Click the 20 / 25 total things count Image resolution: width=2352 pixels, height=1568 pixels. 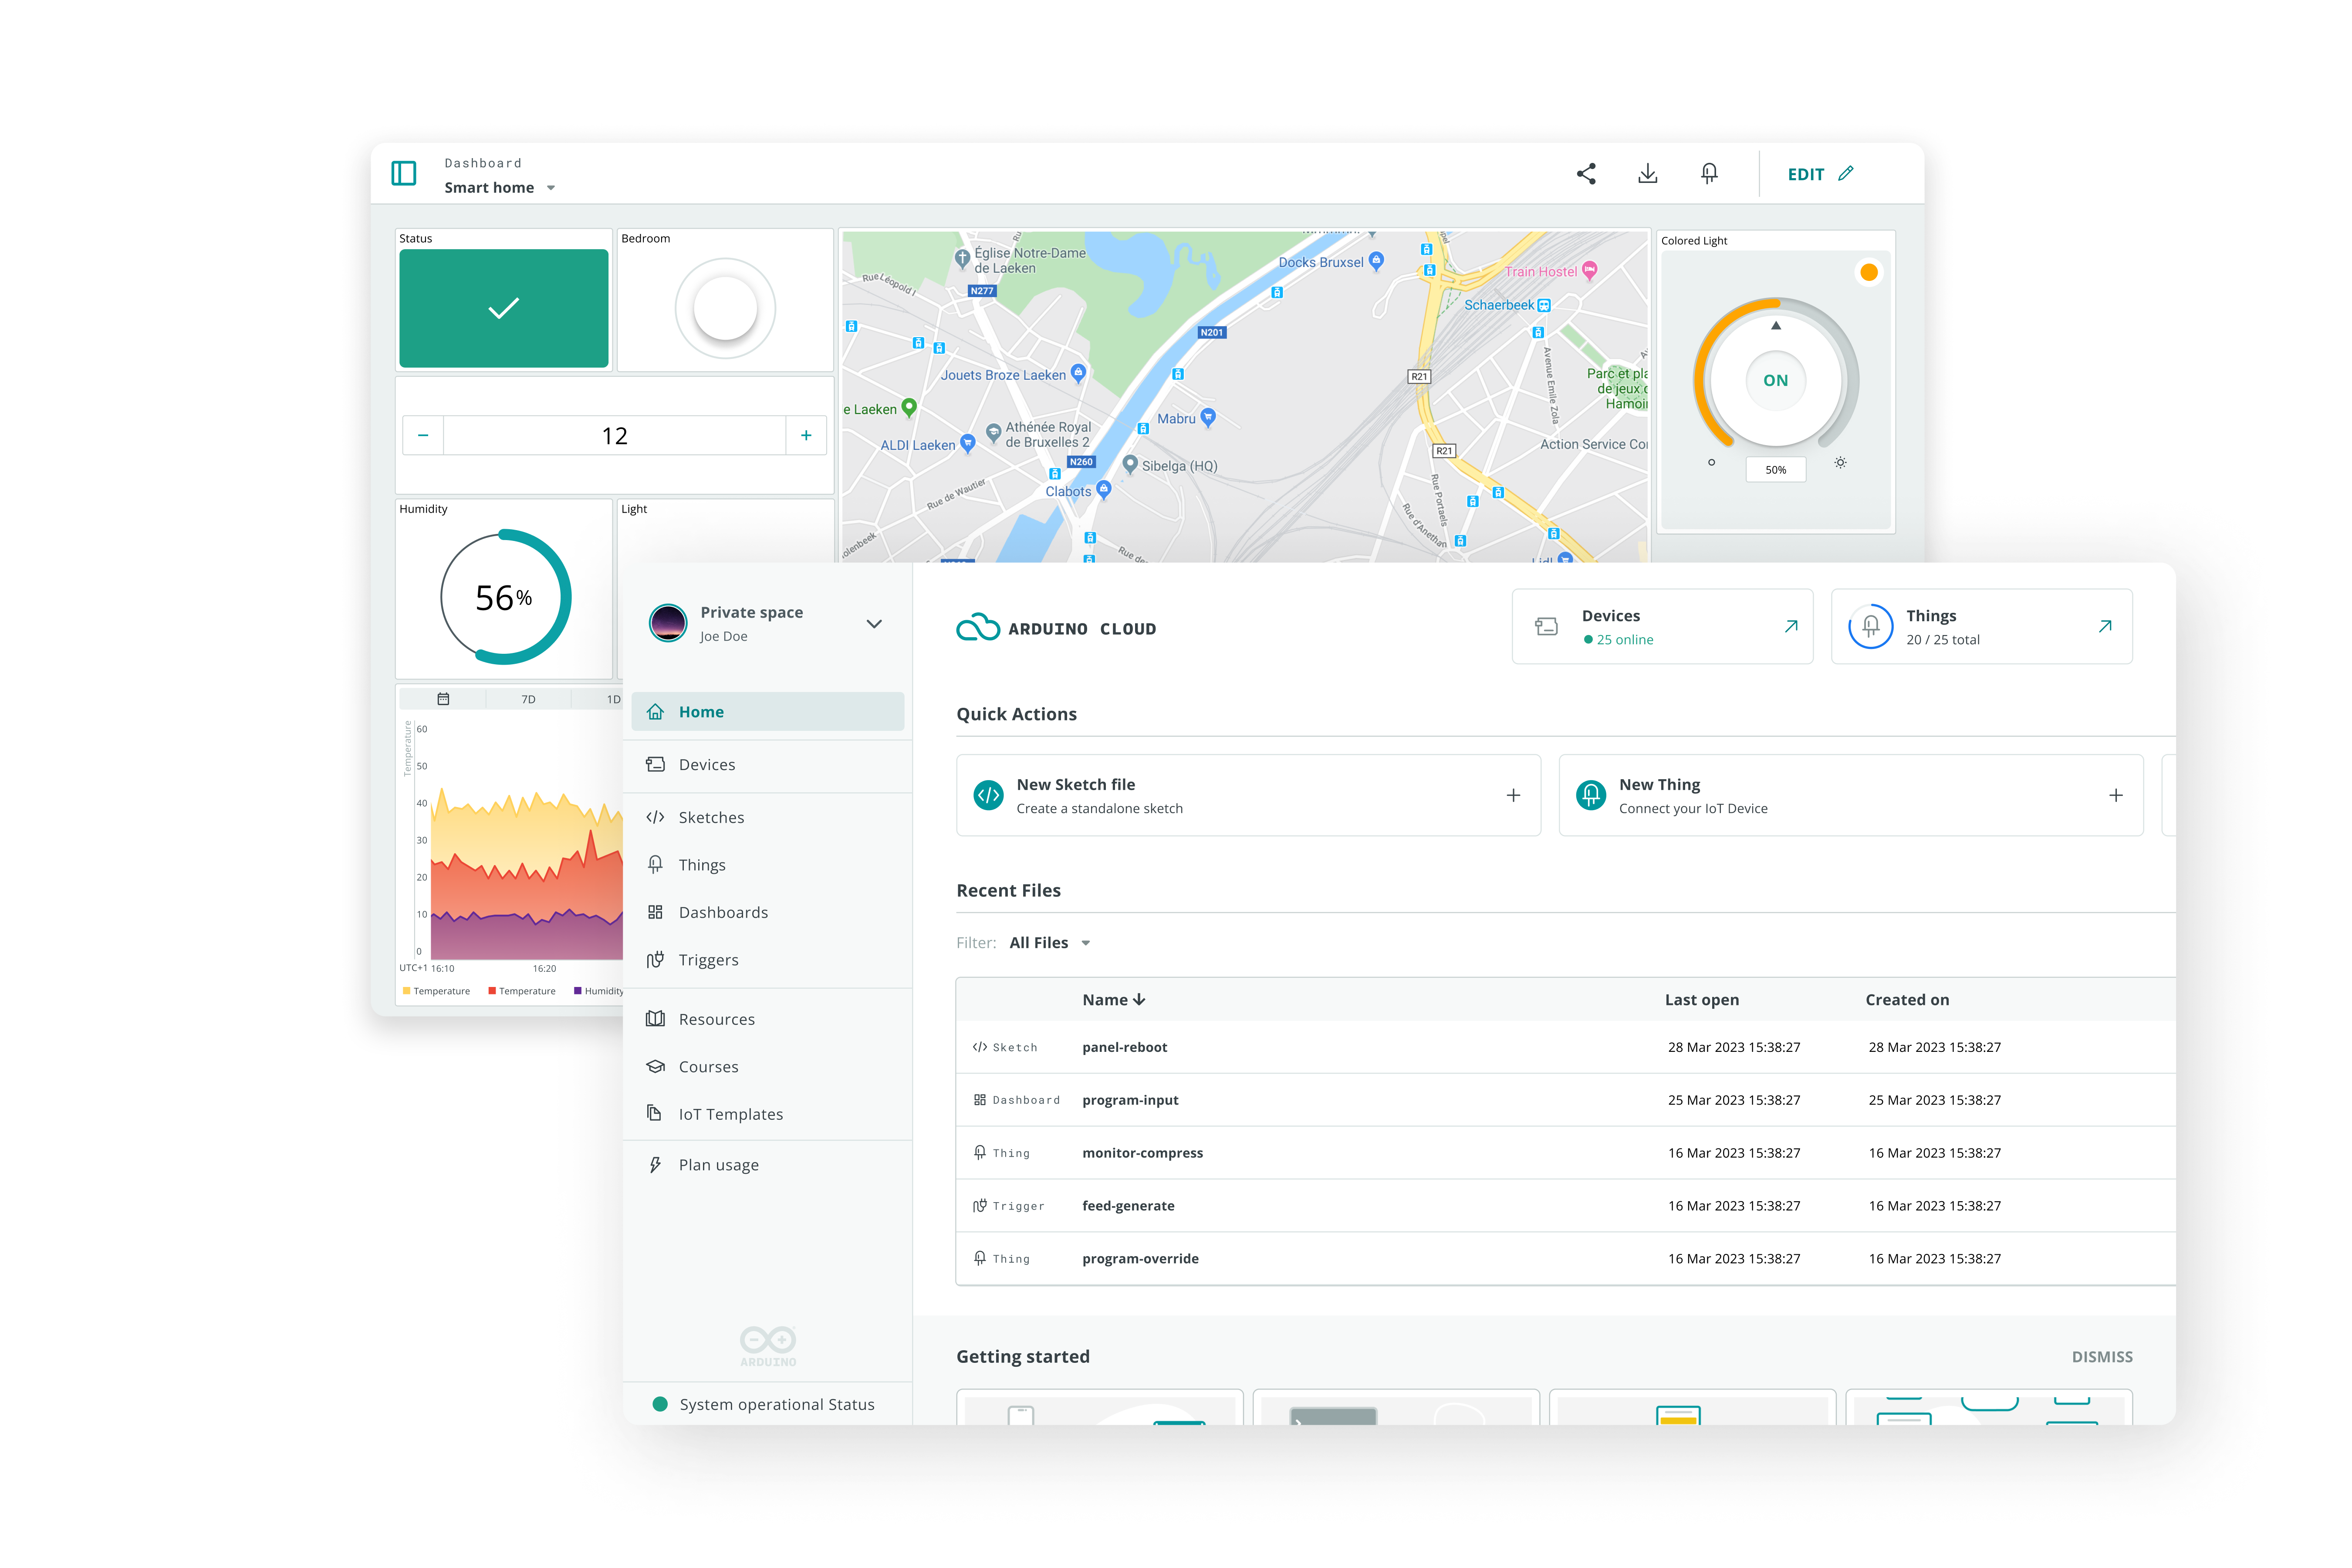click(1943, 640)
